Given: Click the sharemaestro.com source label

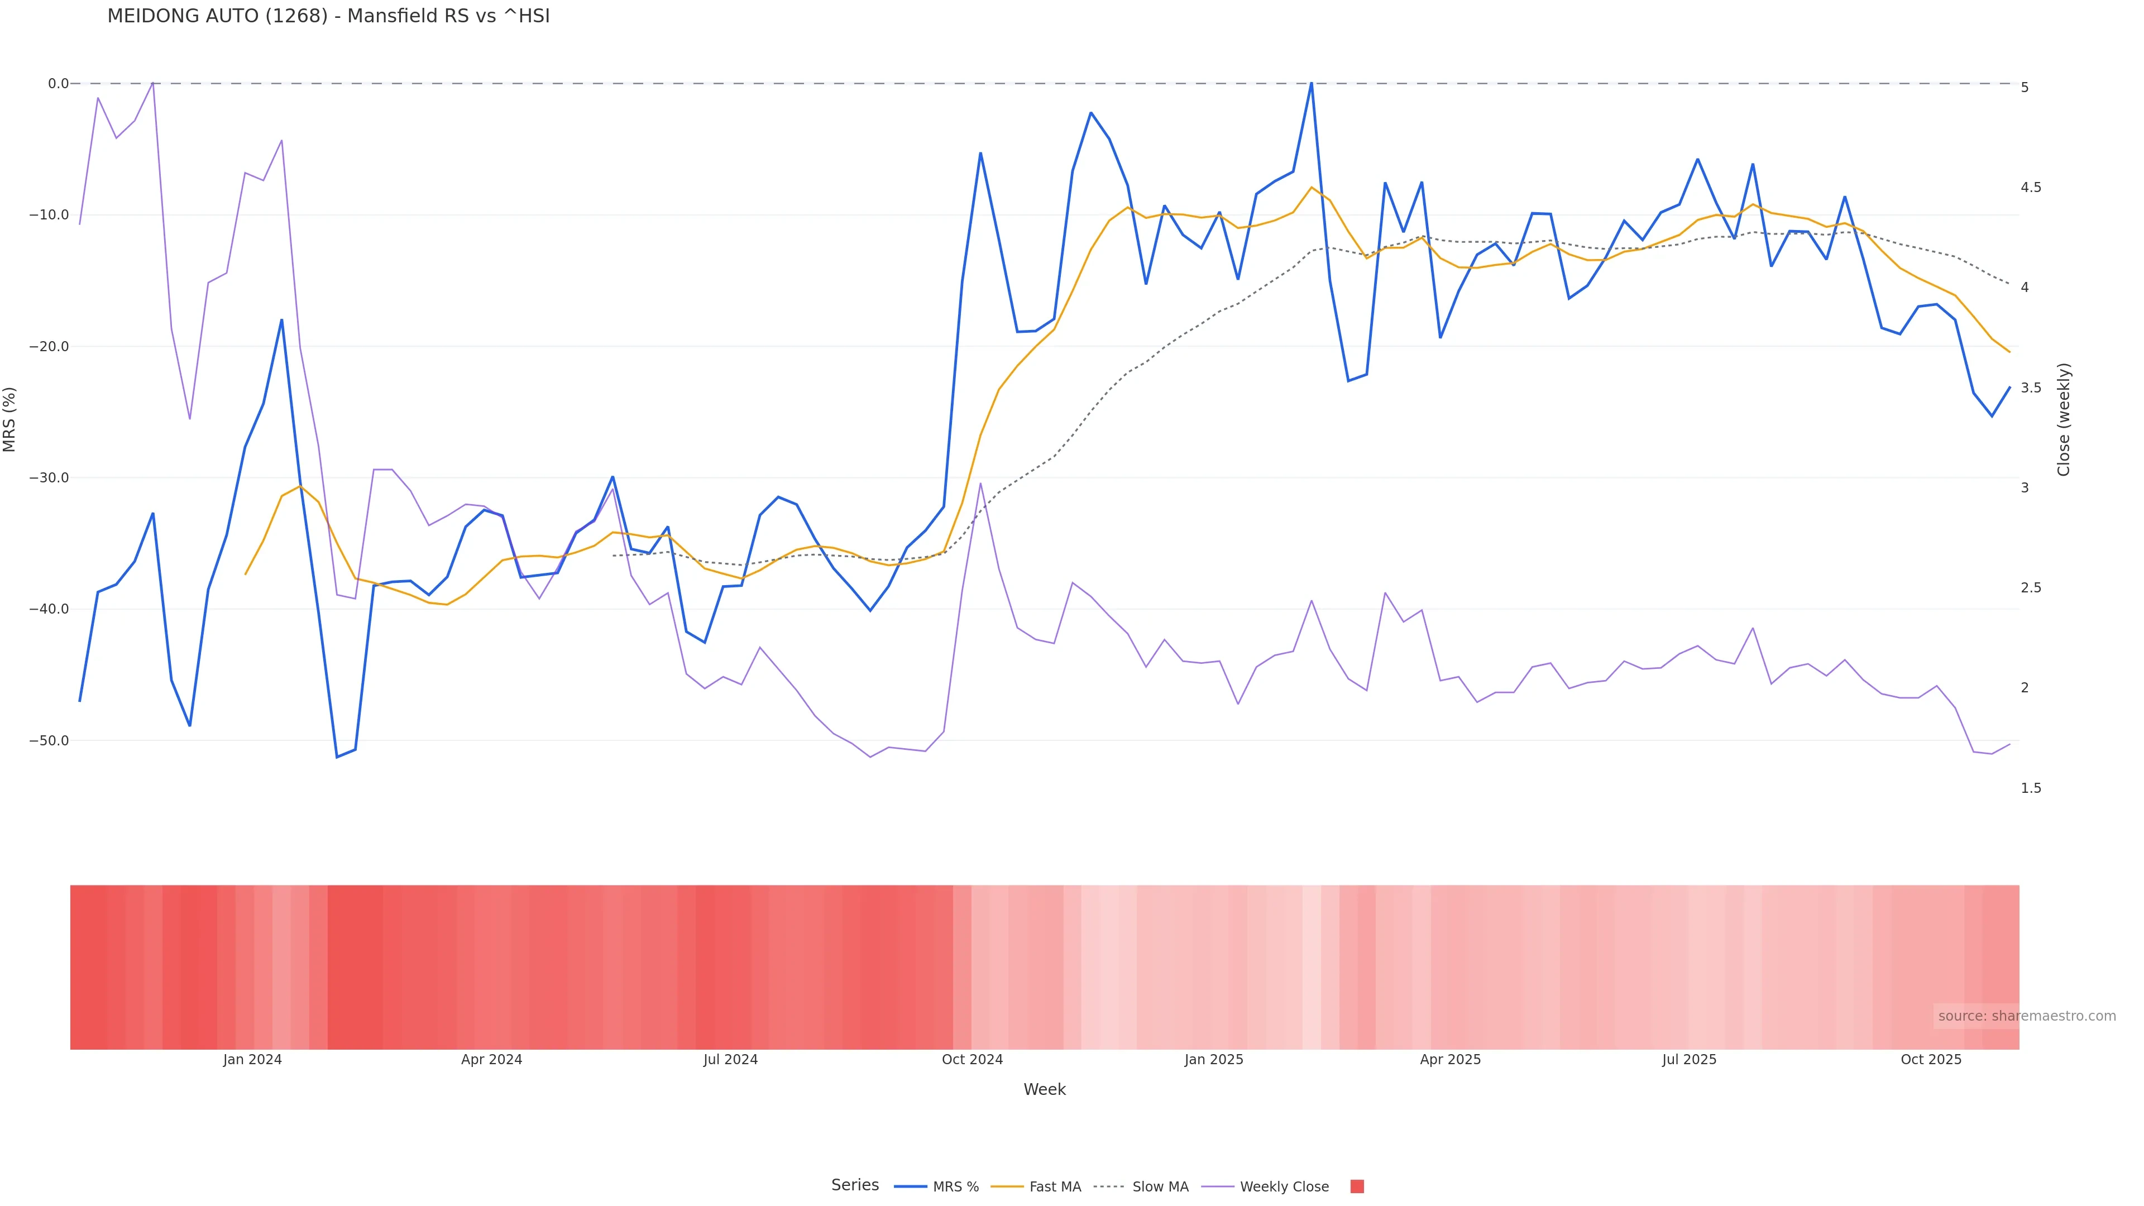Looking at the screenshot, I should pos(2026,1016).
